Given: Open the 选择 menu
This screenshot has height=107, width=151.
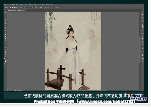Looking at the screenshot, I should 31,5.
